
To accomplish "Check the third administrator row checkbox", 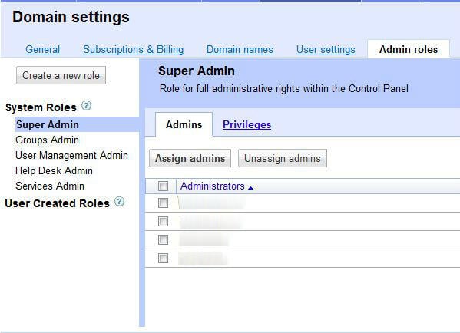I will click(163, 240).
